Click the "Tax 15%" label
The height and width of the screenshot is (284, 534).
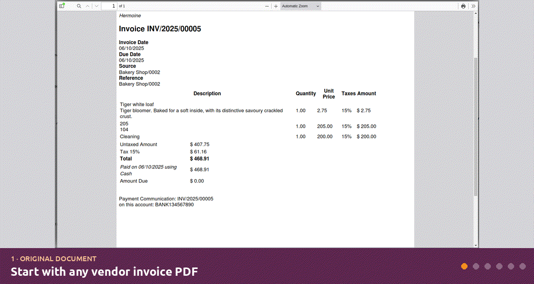pos(130,151)
